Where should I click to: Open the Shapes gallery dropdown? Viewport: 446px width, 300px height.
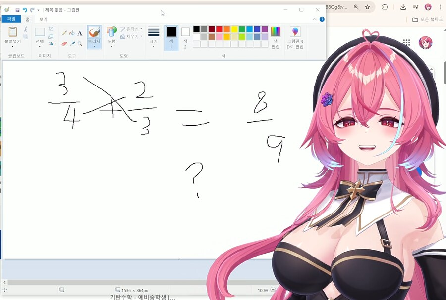[x=111, y=46]
